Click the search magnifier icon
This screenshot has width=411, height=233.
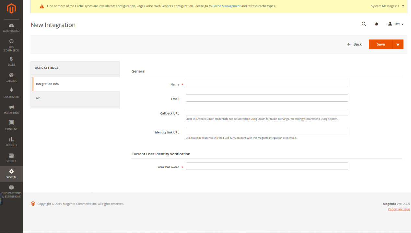(364, 24)
